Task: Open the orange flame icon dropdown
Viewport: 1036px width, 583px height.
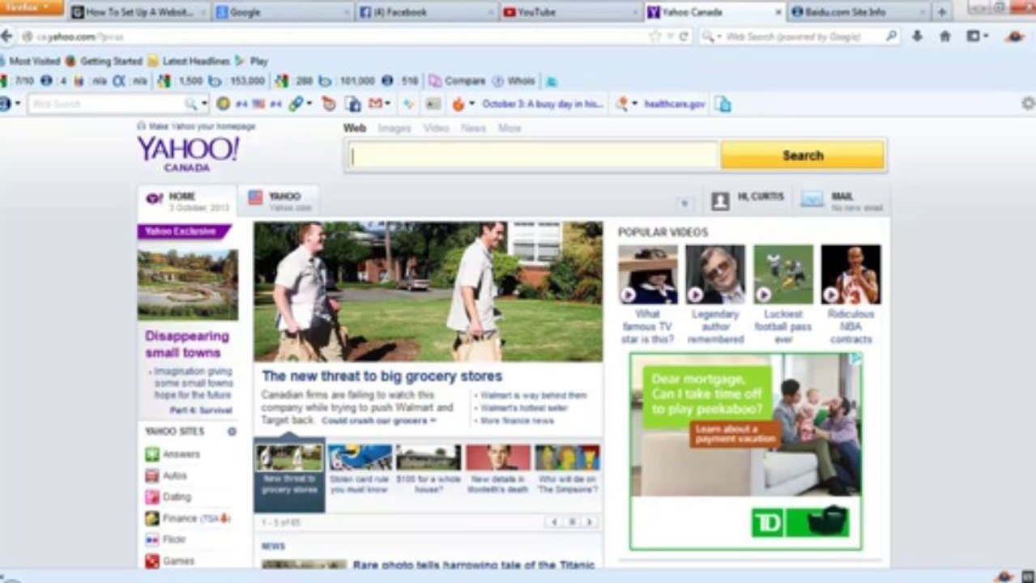Action: 463,104
